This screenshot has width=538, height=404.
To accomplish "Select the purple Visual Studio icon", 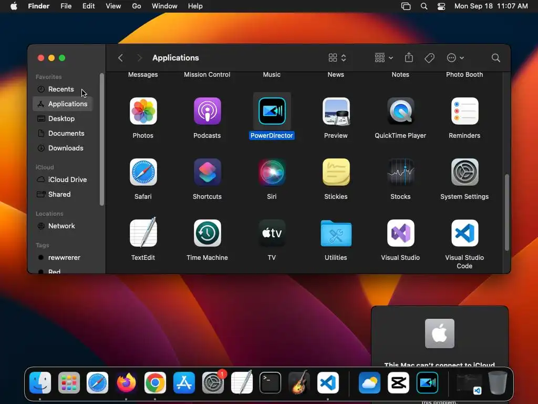I will pyautogui.click(x=400, y=233).
